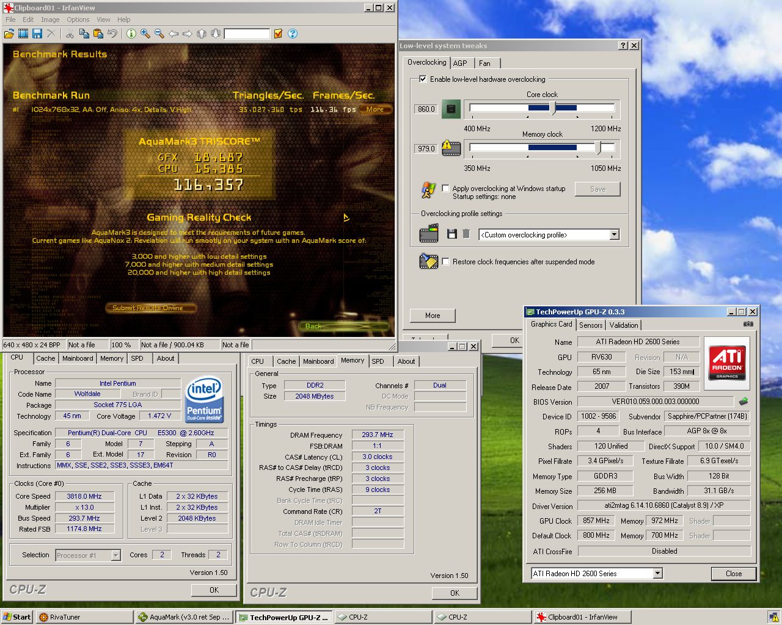Click the 860.0 core clock value field
The height and width of the screenshot is (625, 782).
coord(426,109)
